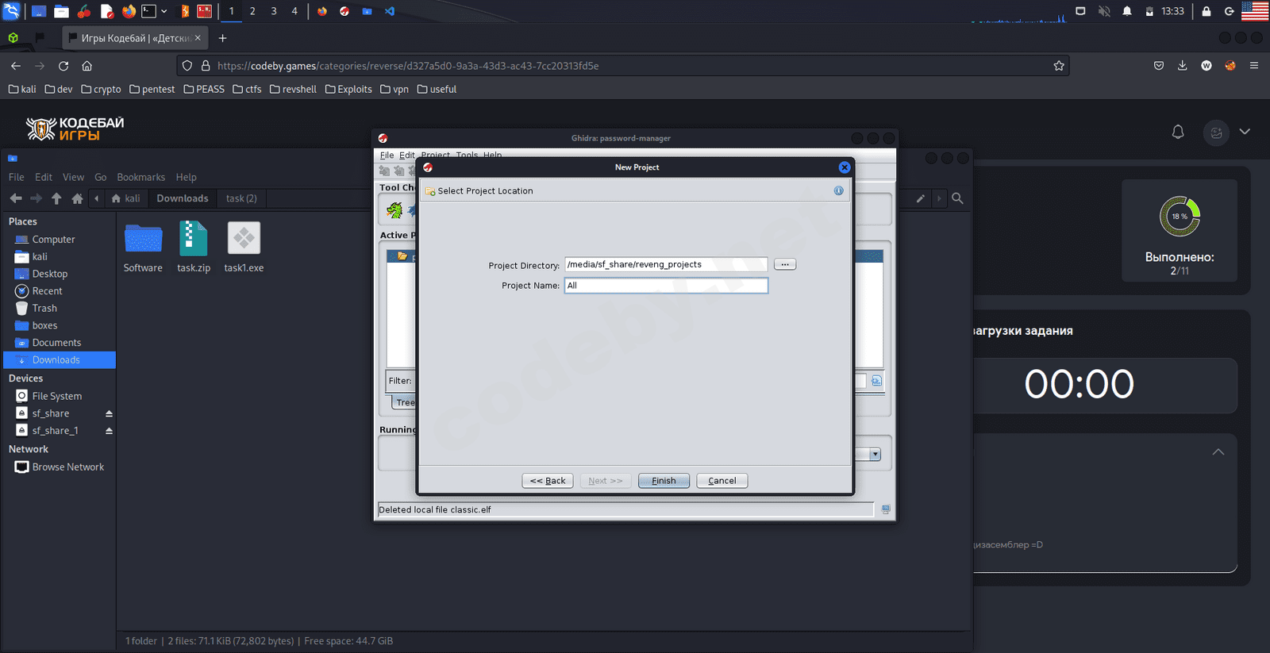Open the Exploits bookmarks folder

(x=348, y=90)
